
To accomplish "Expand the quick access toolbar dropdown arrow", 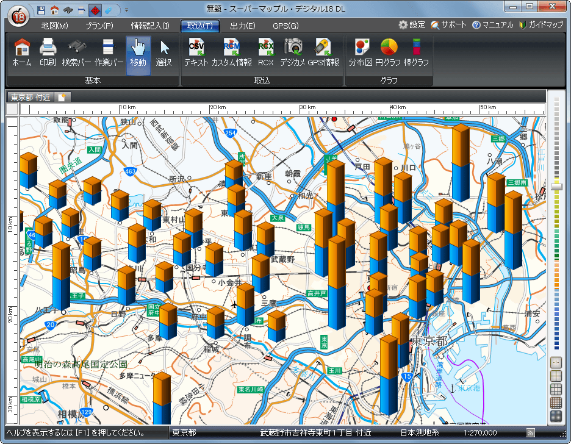I will pos(126,10).
